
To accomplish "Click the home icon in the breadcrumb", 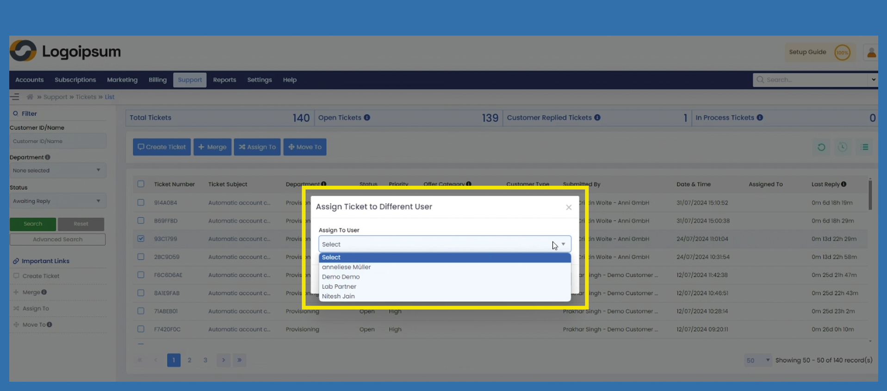I will (x=30, y=97).
